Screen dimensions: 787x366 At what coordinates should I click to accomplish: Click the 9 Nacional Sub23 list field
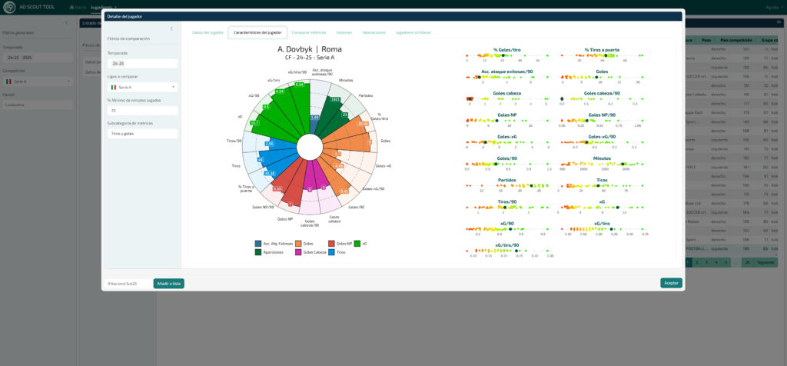[128, 284]
